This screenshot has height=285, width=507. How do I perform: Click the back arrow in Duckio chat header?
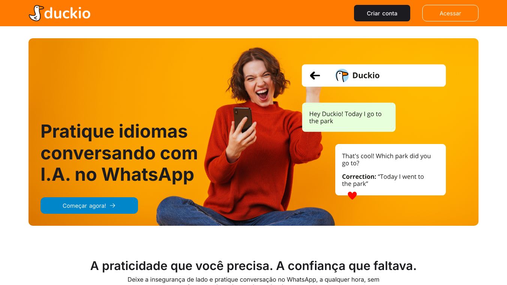pos(315,76)
